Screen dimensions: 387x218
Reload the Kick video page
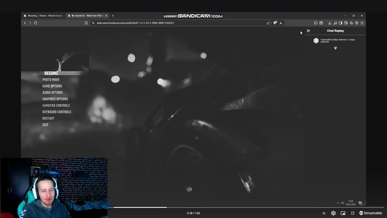click(x=36, y=23)
